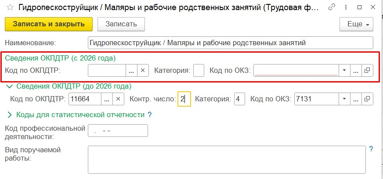Click into the Наименование text field
Viewport: 383px width, 179px height.
(230, 43)
